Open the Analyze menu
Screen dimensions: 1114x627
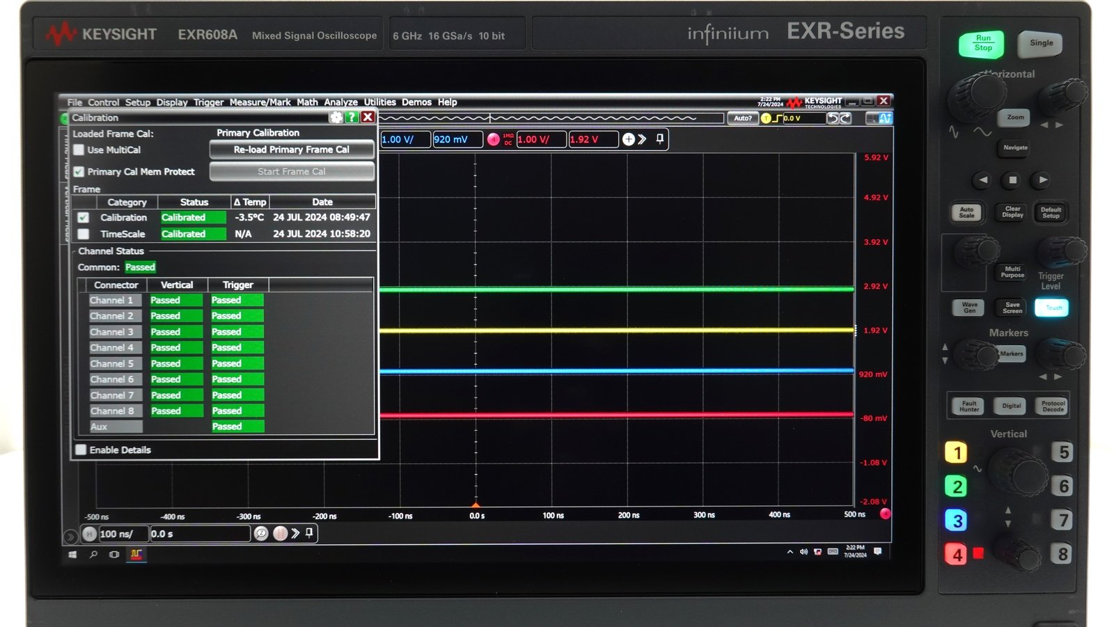click(x=341, y=102)
